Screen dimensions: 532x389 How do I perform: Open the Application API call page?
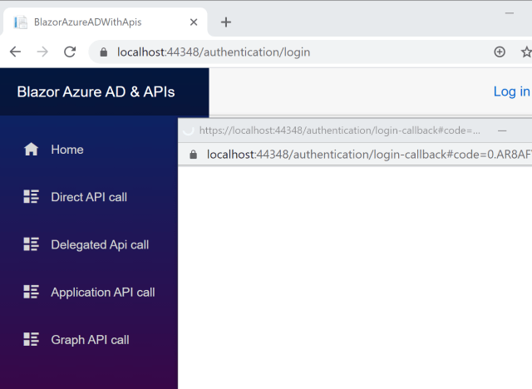(102, 292)
